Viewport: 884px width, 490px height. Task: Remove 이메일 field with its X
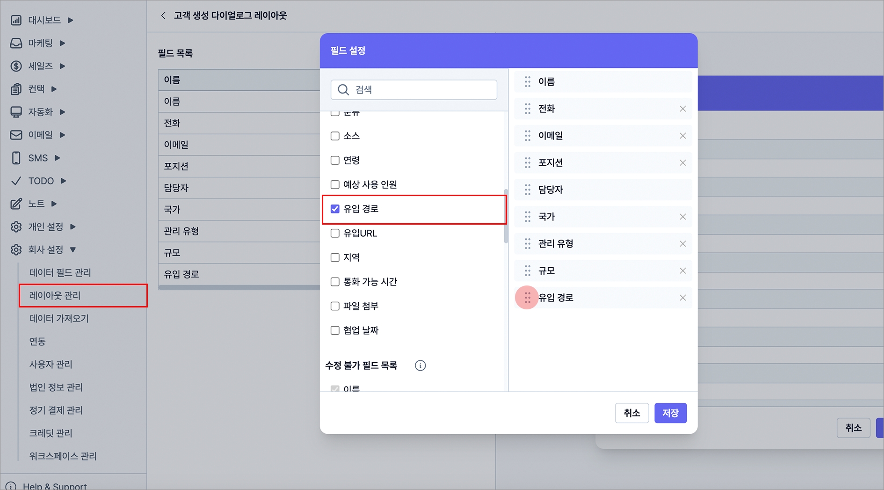tap(683, 136)
